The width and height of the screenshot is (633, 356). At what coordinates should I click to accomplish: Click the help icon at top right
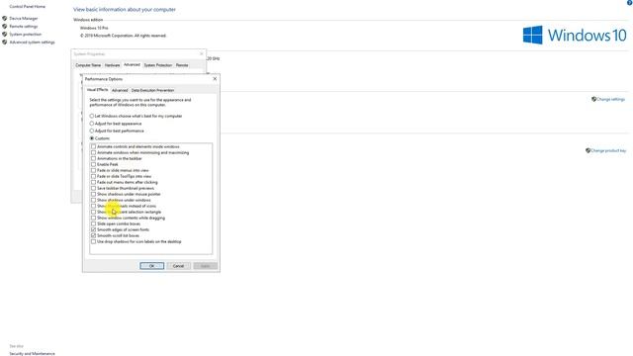point(630,2)
